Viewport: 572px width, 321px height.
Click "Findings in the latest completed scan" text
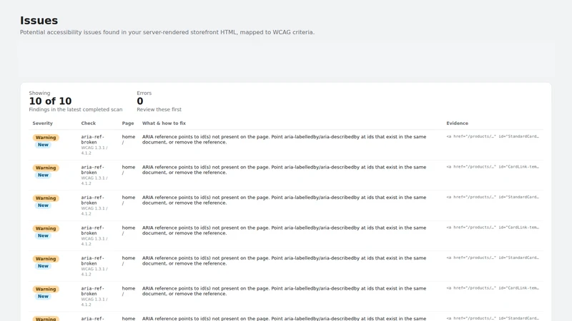(x=76, y=110)
